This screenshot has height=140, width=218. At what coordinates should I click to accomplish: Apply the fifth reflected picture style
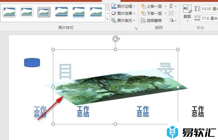(79, 12)
